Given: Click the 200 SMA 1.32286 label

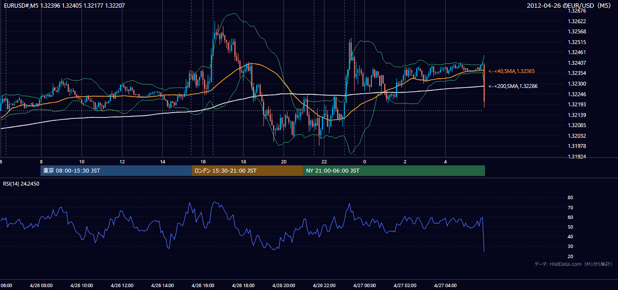Looking at the screenshot, I should pyautogui.click(x=513, y=86).
